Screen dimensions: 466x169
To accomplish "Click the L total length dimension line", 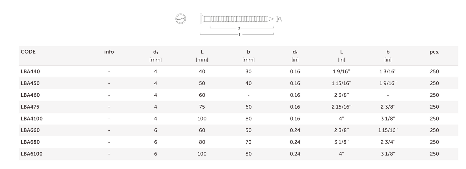I will pyautogui.click(x=237, y=34).
